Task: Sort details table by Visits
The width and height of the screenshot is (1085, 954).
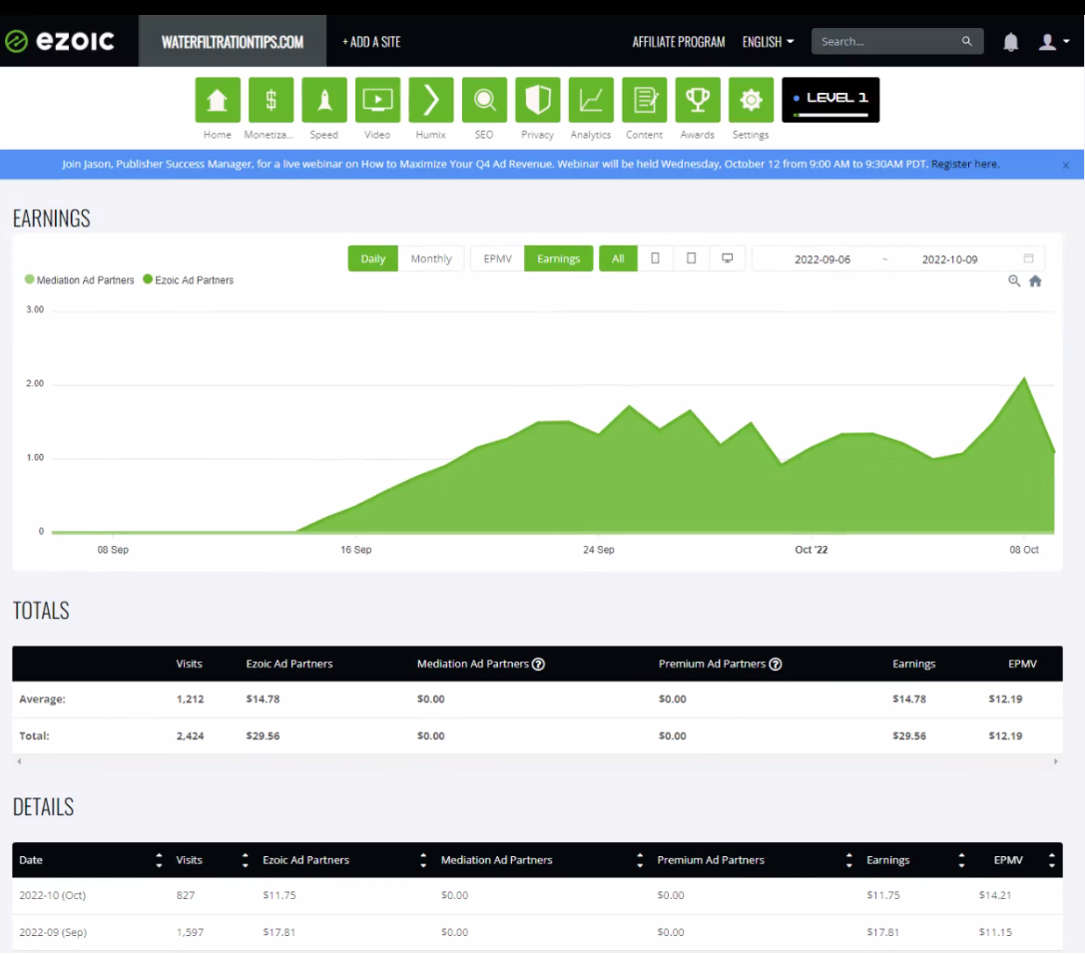Action: click(x=245, y=860)
